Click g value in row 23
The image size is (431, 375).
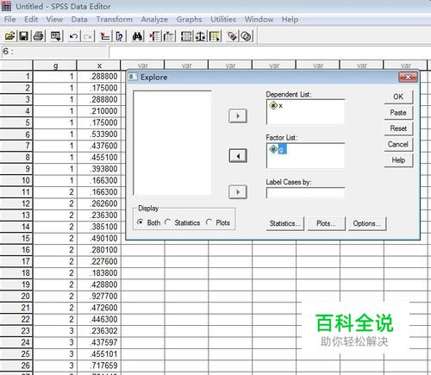55,331
